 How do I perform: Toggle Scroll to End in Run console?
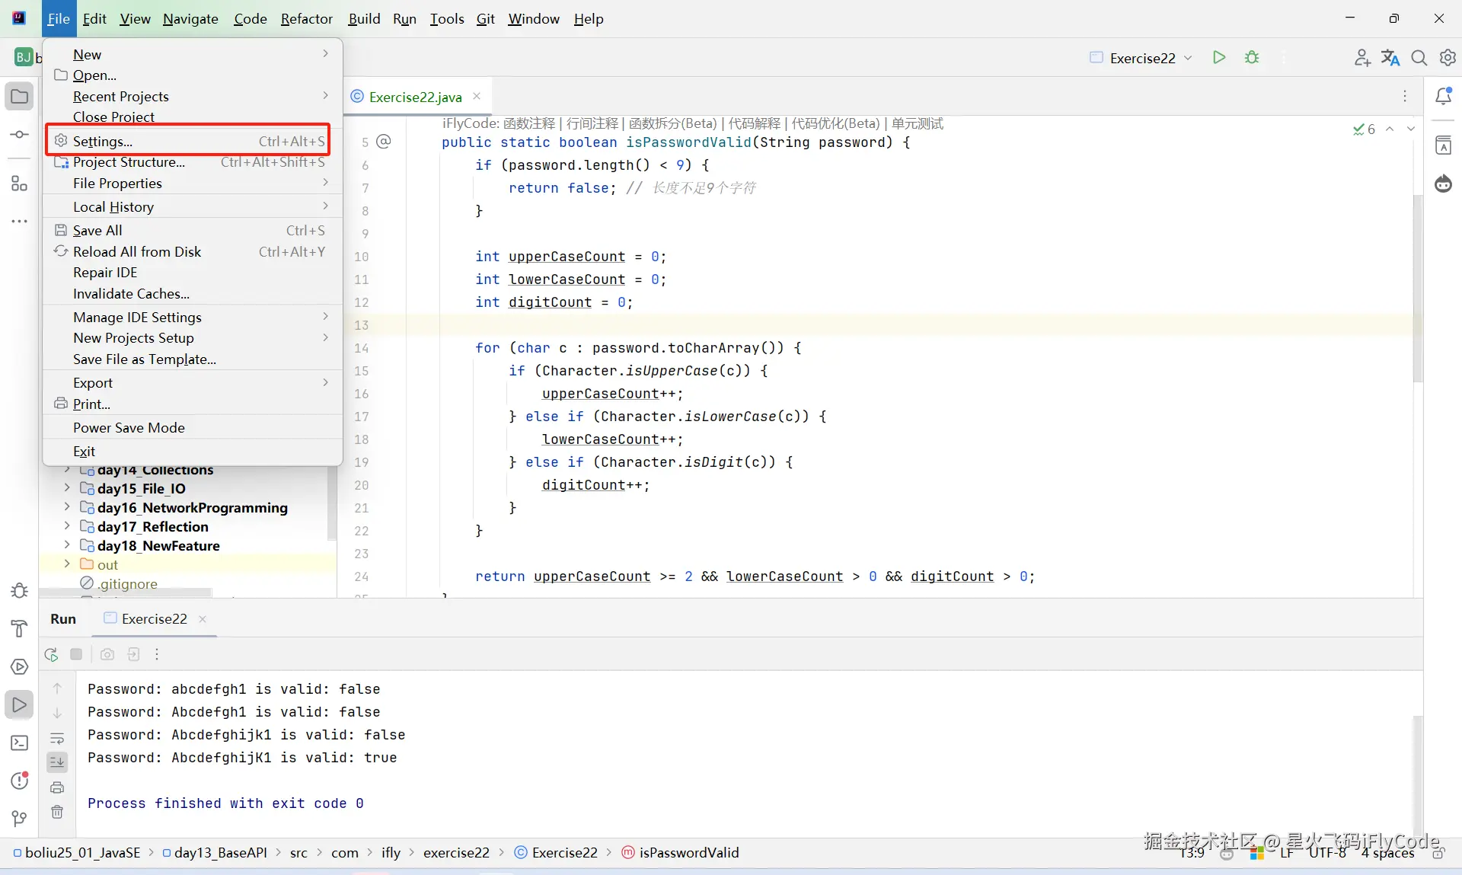point(57,762)
